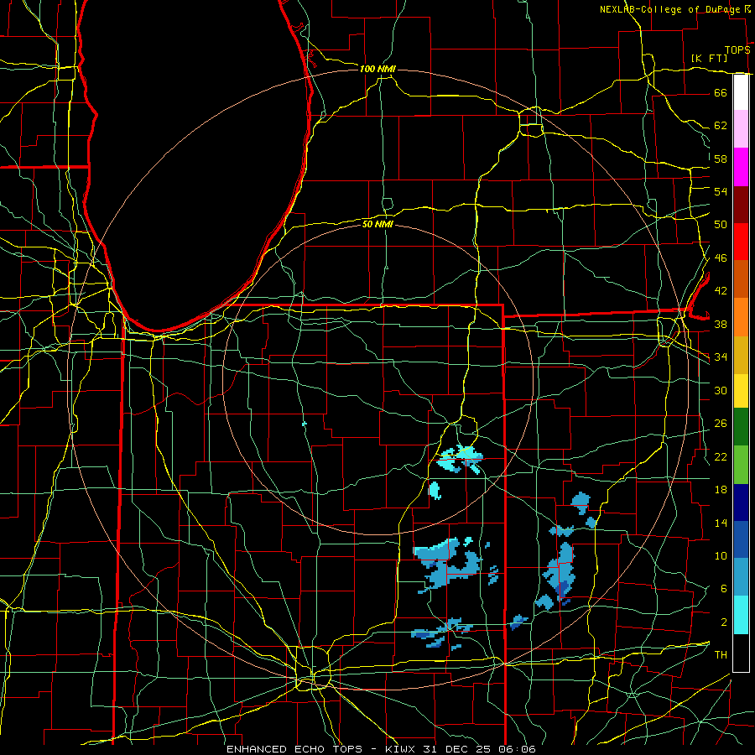Viewport: 755px width, 755px height.
Task: Click the 100 NMI range ring label
Action: point(377,70)
